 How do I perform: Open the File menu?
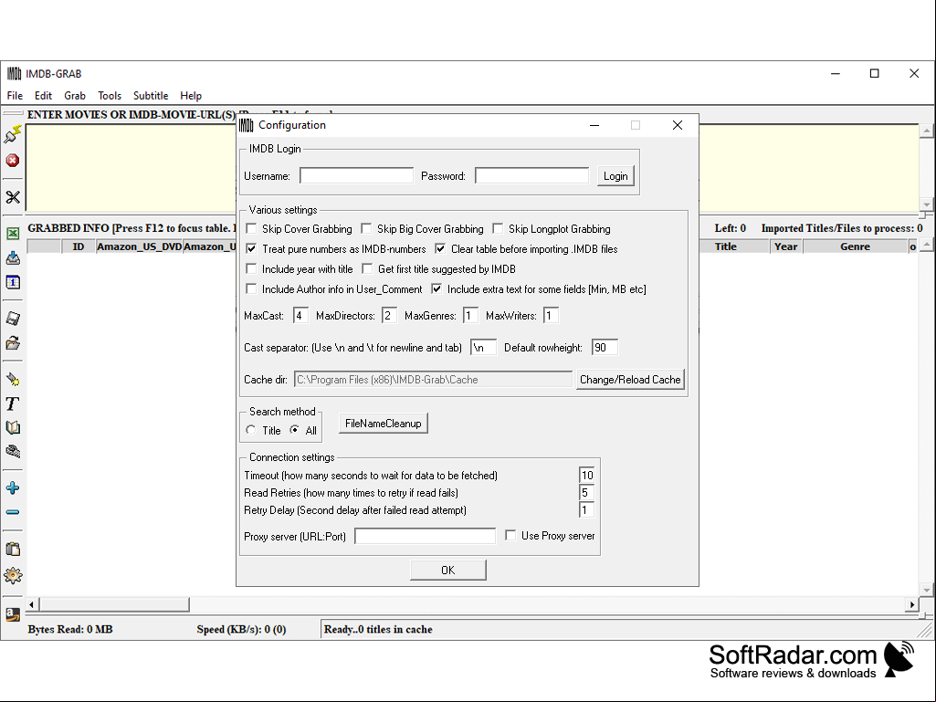(15, 96)
